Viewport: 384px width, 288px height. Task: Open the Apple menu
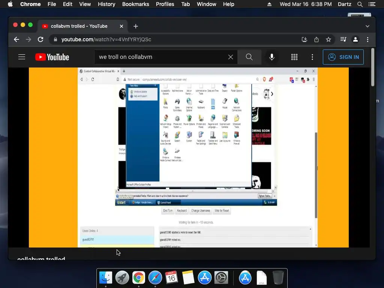point(10,4)
